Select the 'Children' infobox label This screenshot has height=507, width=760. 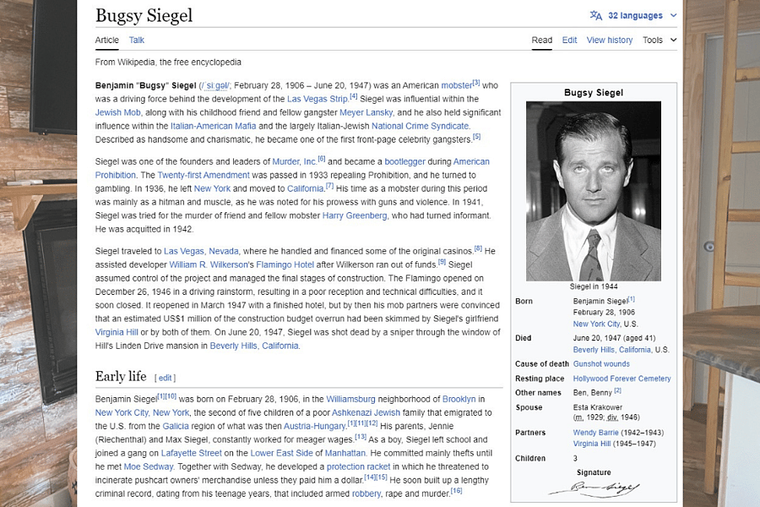[x=529, y=459]
